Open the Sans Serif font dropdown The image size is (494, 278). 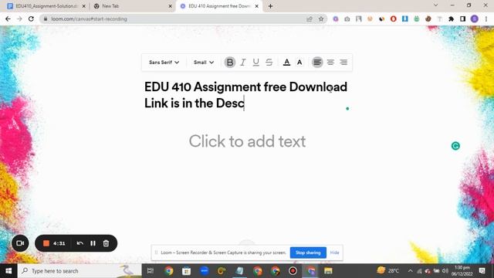pos(164,62)
